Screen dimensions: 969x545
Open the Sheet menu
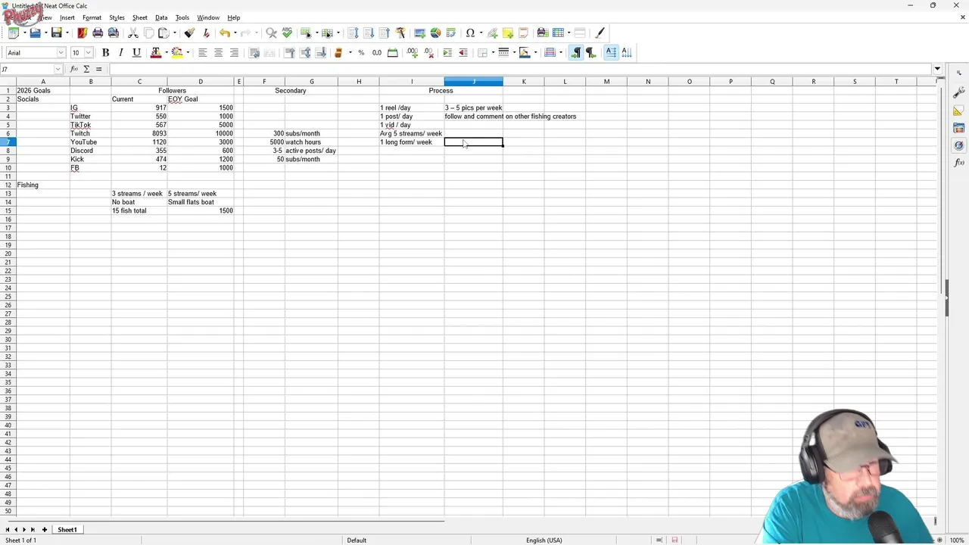click(x=140, y=17)
